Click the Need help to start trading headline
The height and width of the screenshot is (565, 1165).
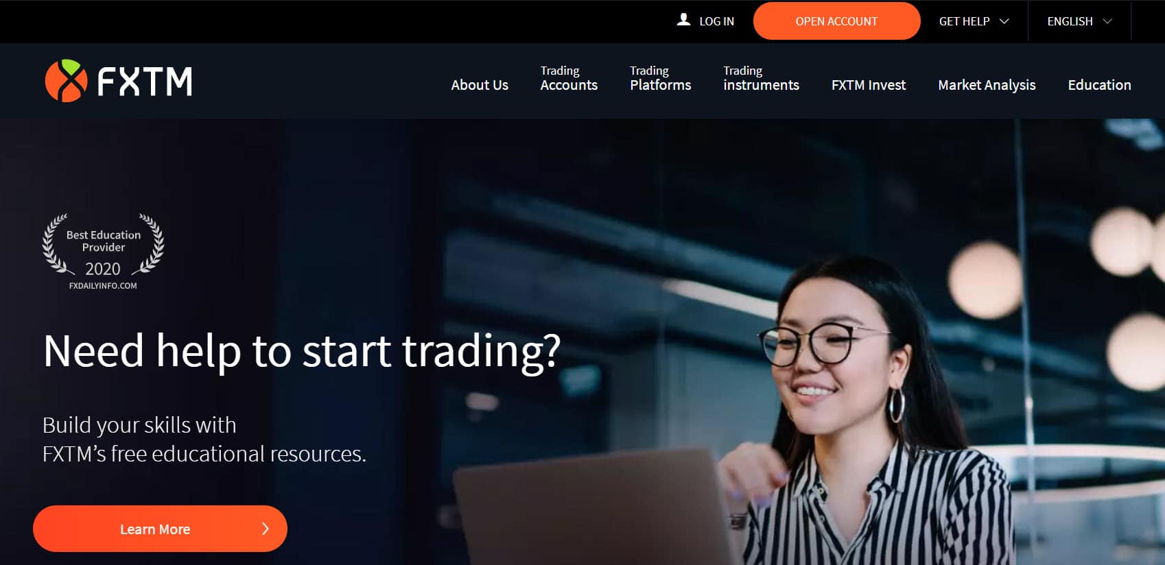click(x=302, y=352)
